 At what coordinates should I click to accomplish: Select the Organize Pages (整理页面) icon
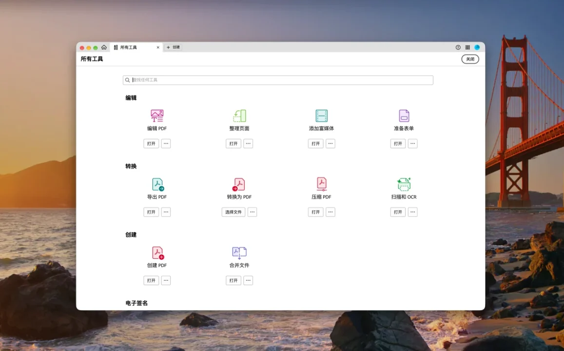[239, 116]
